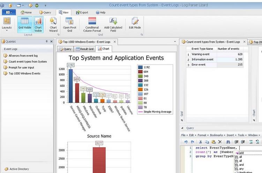Viewport: 262px width, 173px height.
Task: Open Pivot Grid tool
Action: coord(69,24)
